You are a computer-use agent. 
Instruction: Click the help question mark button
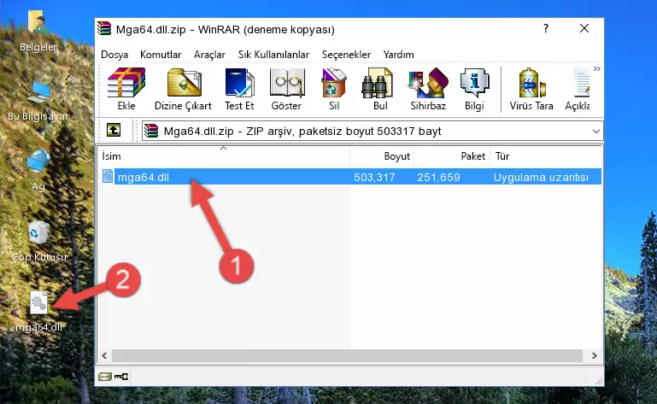(546, 28)
